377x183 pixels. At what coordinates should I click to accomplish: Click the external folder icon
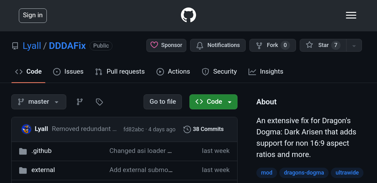click(23, 170)
